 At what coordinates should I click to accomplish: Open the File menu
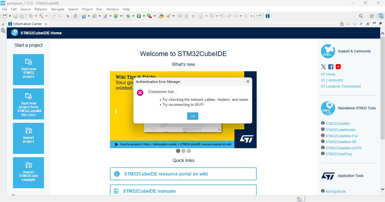coord(5,9)
